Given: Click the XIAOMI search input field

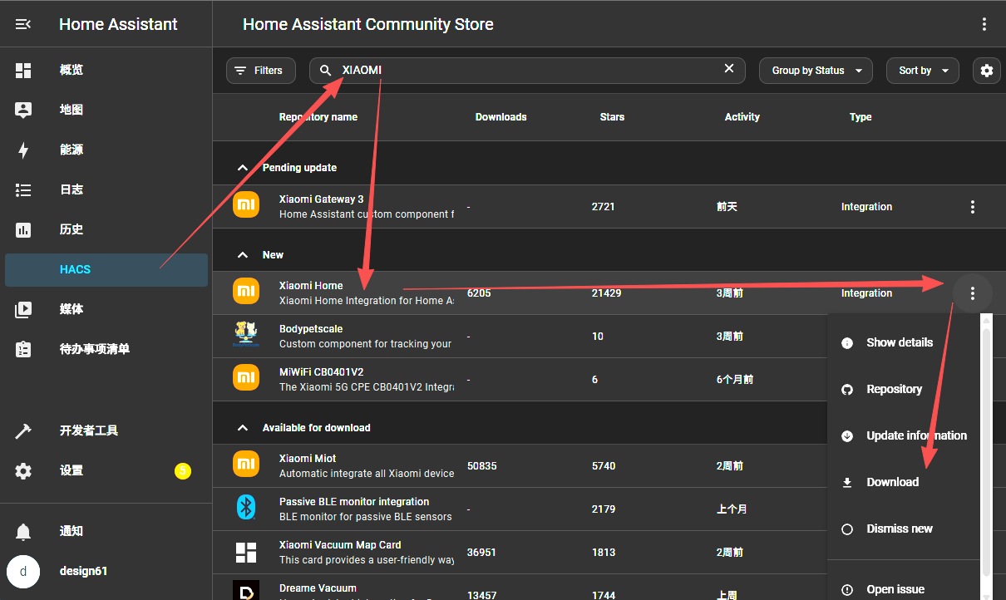Looking at the screenshot, I should (x=499, y=71).
